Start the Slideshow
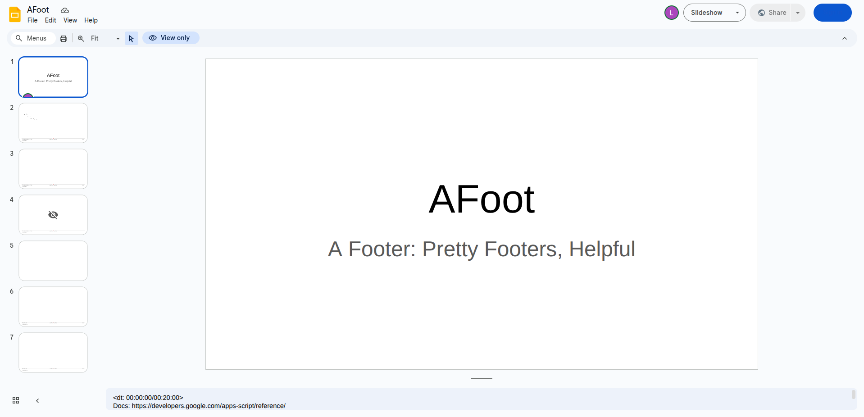The image size is (864, 417). click(x=706, y=13)
